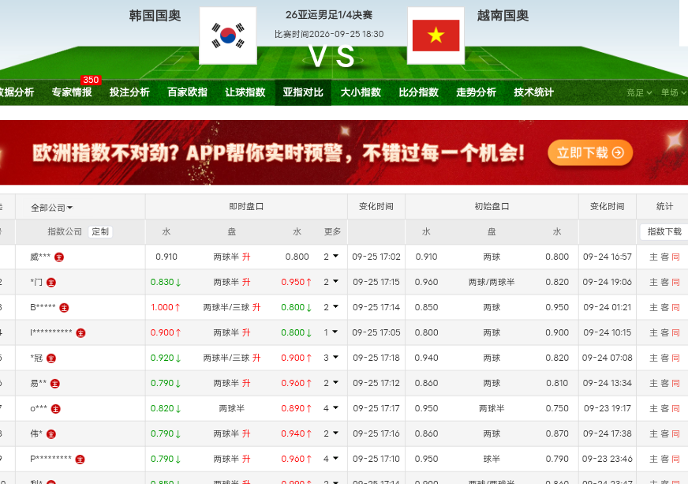Screen dimensions: 688x484
Task: Open the 专家情报 tab
Action: [x=72, y=92]
